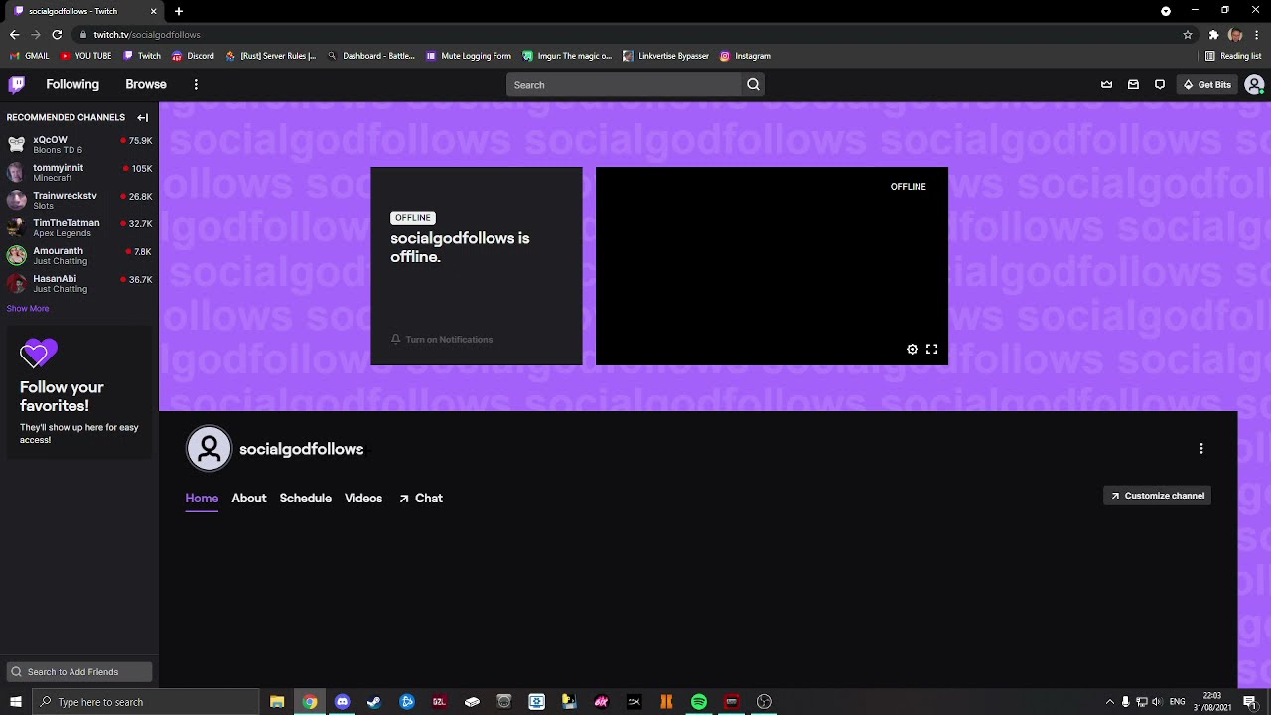Click the socialgodfollows profile avatar
Viewport: 1271px width, 715px height.
(209, 449)
